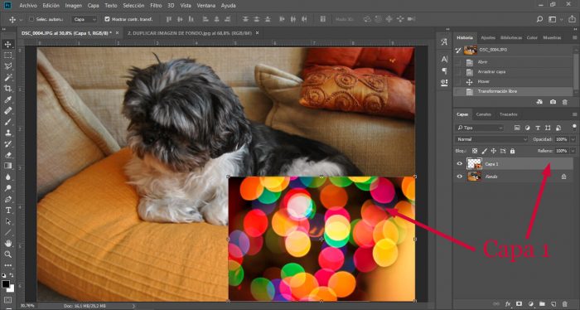Hide the Fondo layer eye icon

[459, 177]
